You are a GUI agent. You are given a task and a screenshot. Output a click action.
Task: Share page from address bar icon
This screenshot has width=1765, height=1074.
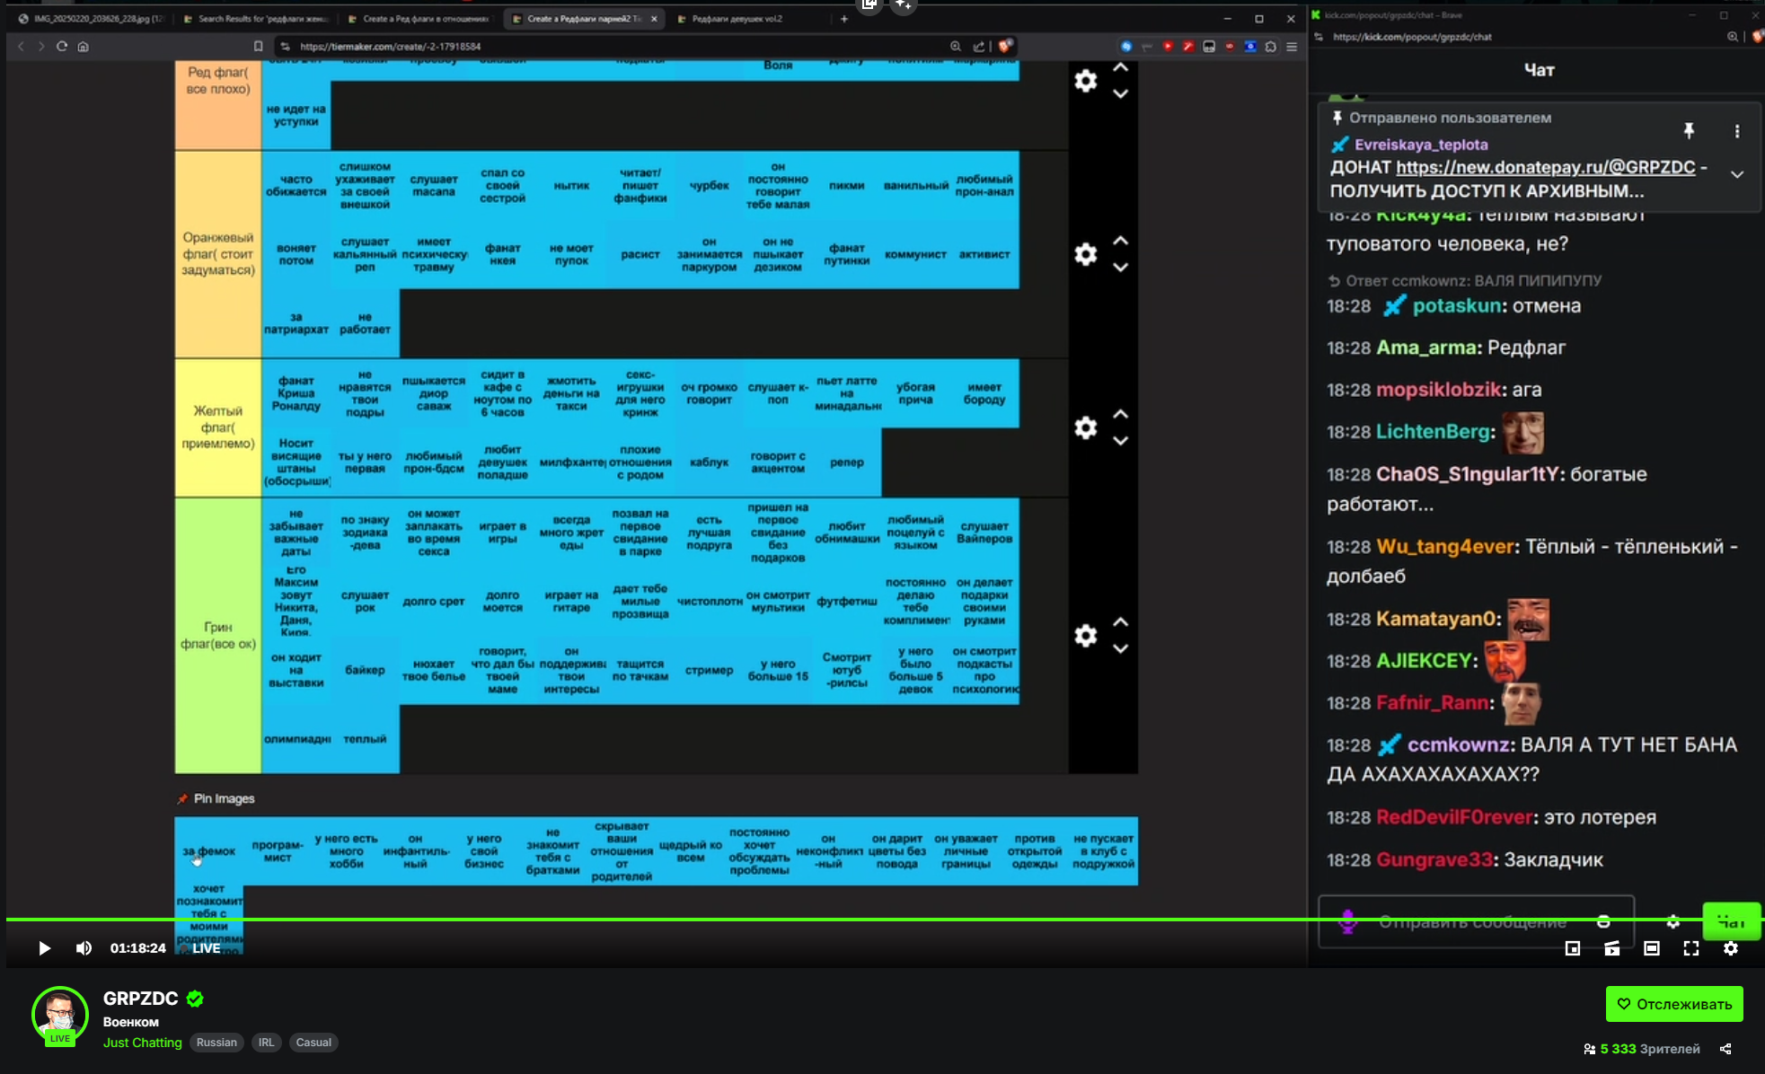click(x=979, y=47)
